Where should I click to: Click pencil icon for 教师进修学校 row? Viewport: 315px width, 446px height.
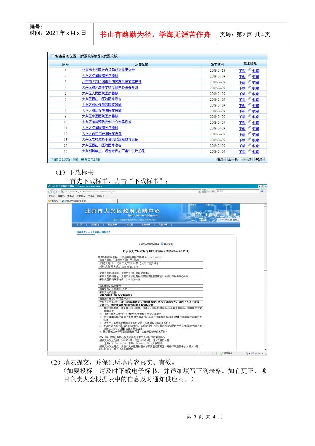click(x=249, y=87)
